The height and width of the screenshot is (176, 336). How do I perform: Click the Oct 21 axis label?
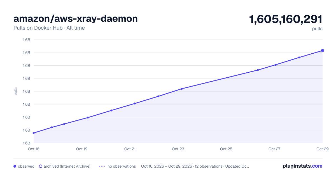coord(130,149)
